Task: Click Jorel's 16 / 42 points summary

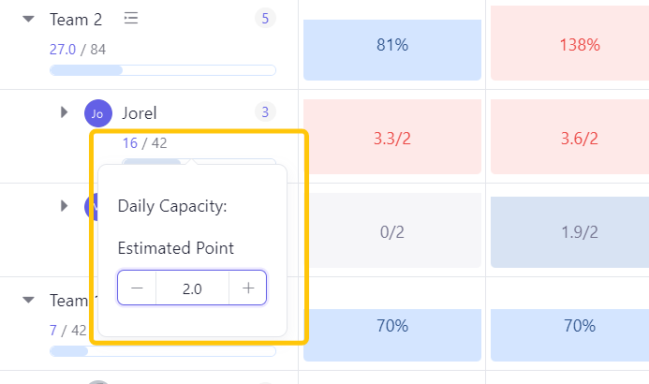Action: click(x=144, y=143)
